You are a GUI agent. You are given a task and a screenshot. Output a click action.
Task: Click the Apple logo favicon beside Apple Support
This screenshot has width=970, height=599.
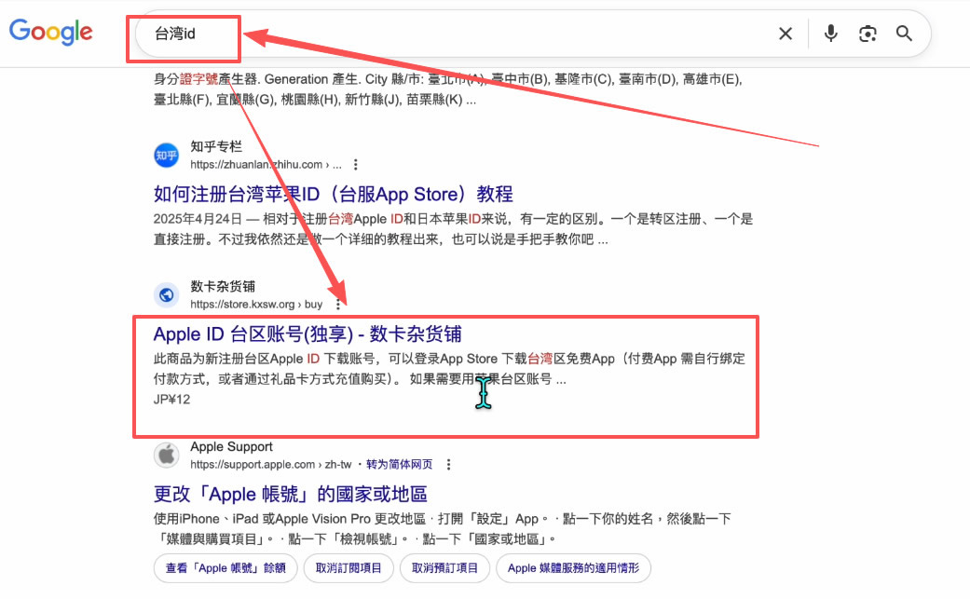[166, 455]
